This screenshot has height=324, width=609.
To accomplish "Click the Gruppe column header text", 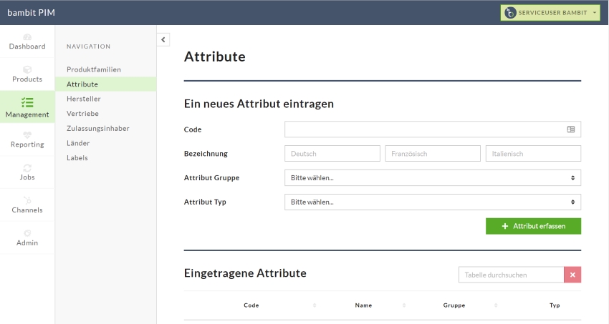I will pos(454,305).
